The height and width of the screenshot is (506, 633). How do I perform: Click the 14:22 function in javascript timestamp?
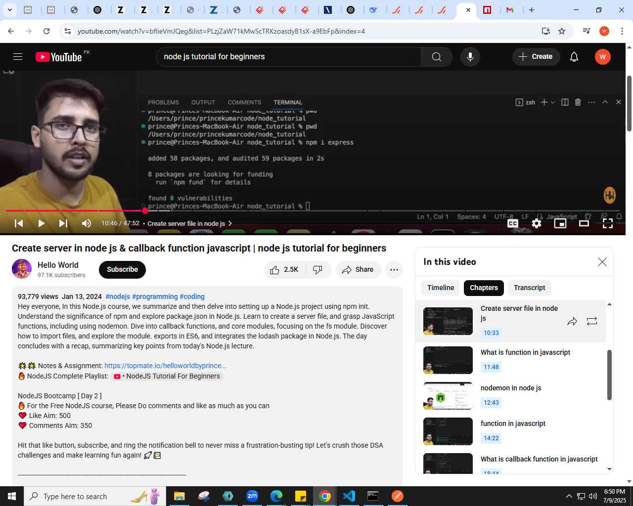click(491, 438)
